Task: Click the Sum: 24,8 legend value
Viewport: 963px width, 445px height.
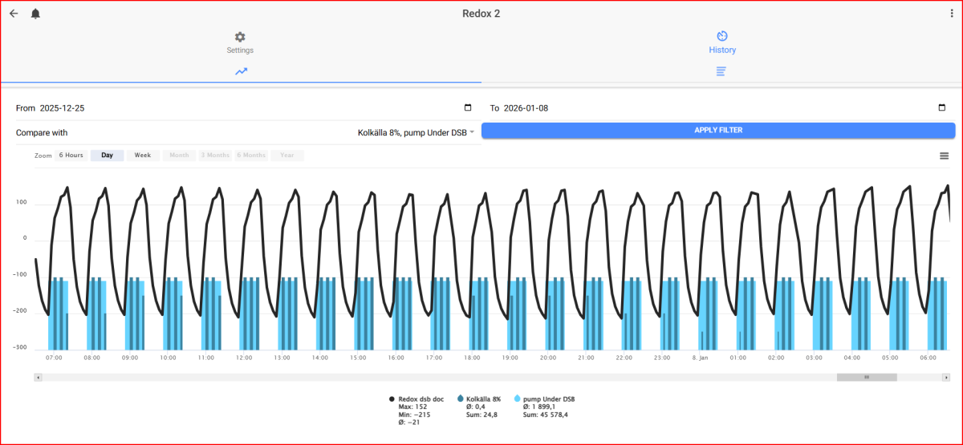Action: (x=482, y=415)
